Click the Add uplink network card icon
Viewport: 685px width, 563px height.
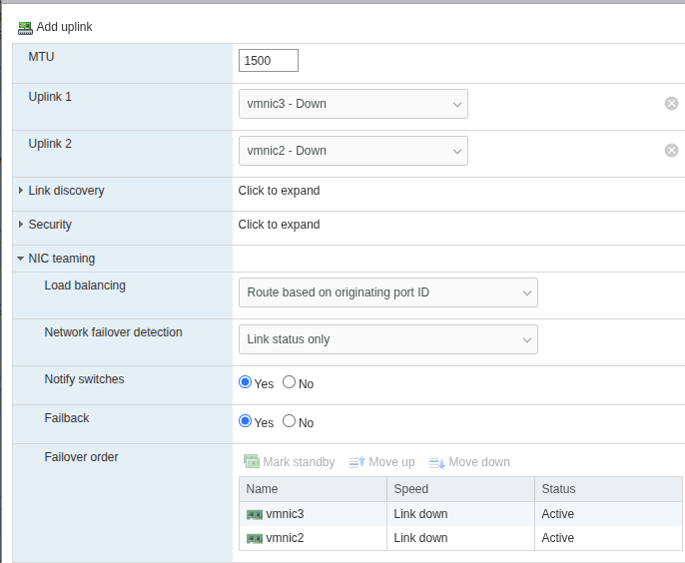click(25, 27)
